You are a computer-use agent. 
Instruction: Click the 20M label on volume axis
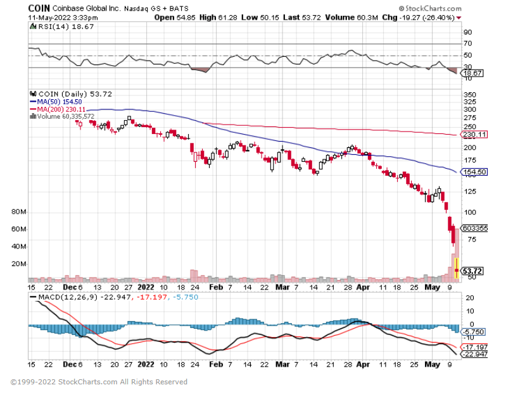pos(18,264)
